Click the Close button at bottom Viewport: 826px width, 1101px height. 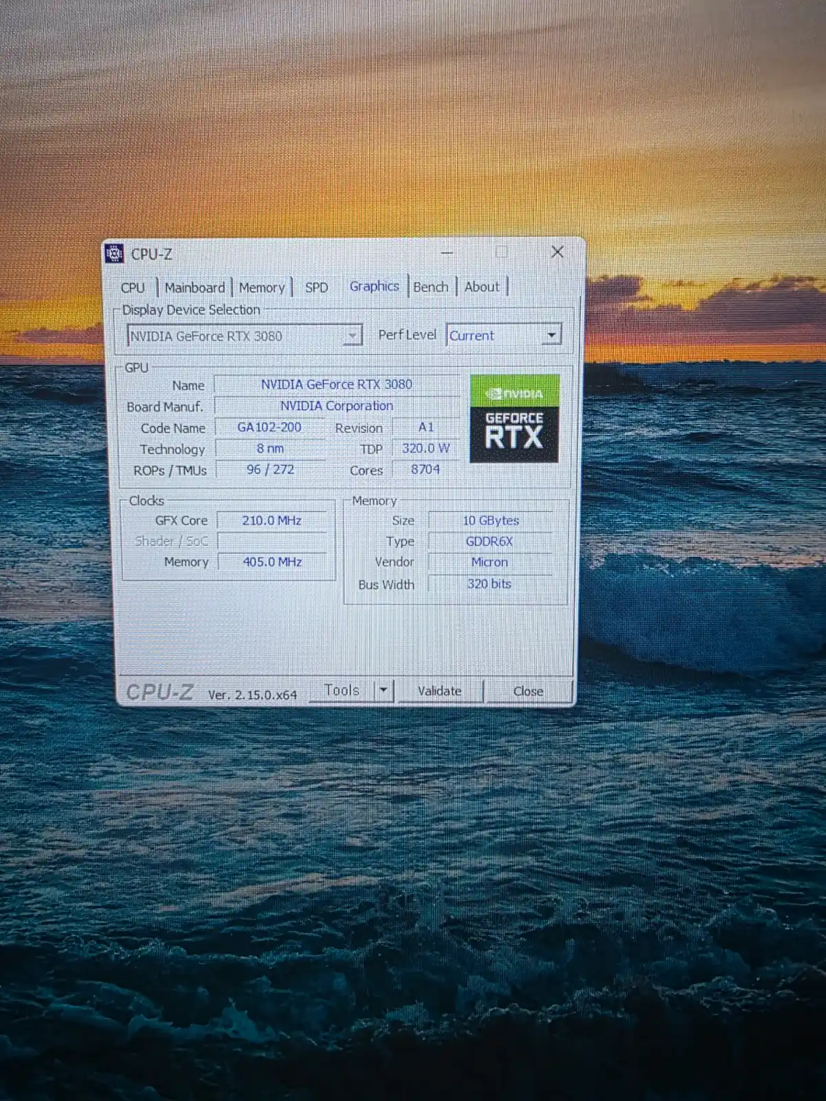528,691
